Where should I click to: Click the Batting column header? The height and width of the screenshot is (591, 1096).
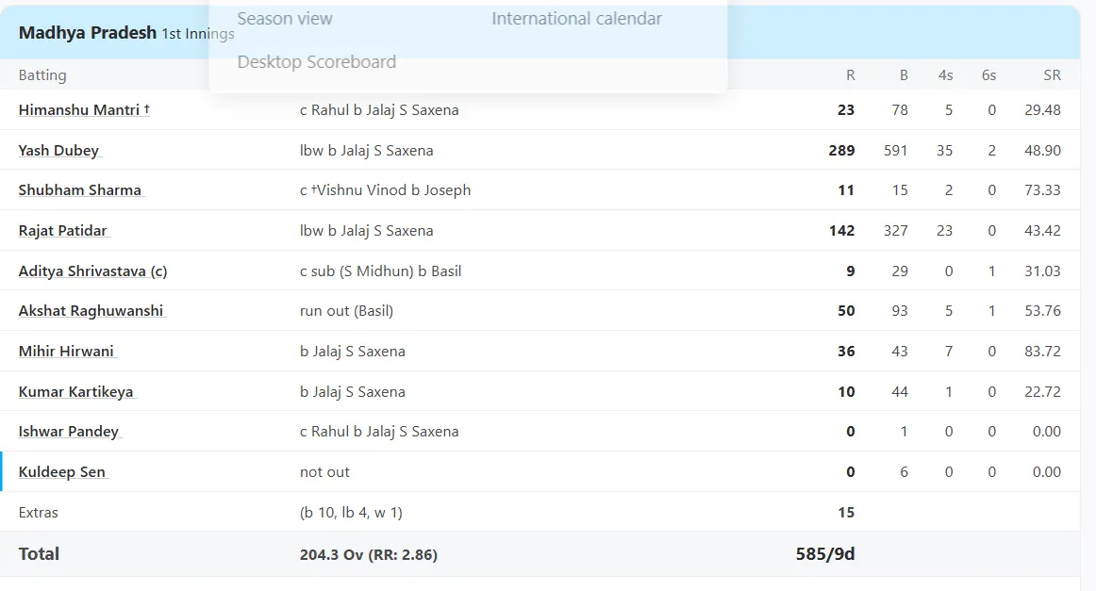pyautogui.click(x=42, y=75)
